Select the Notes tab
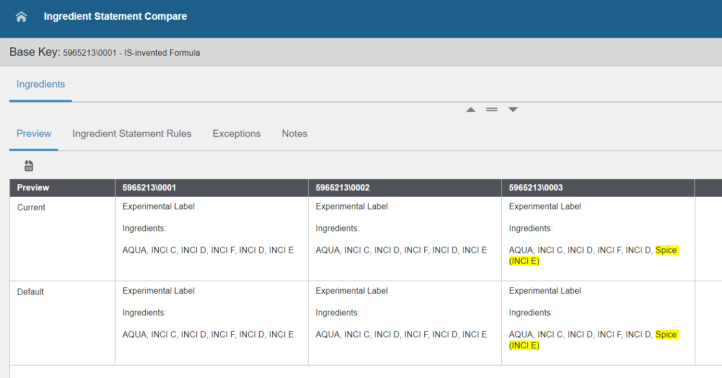The width and height of the screenshot is (722, 378). click(294, 133)
